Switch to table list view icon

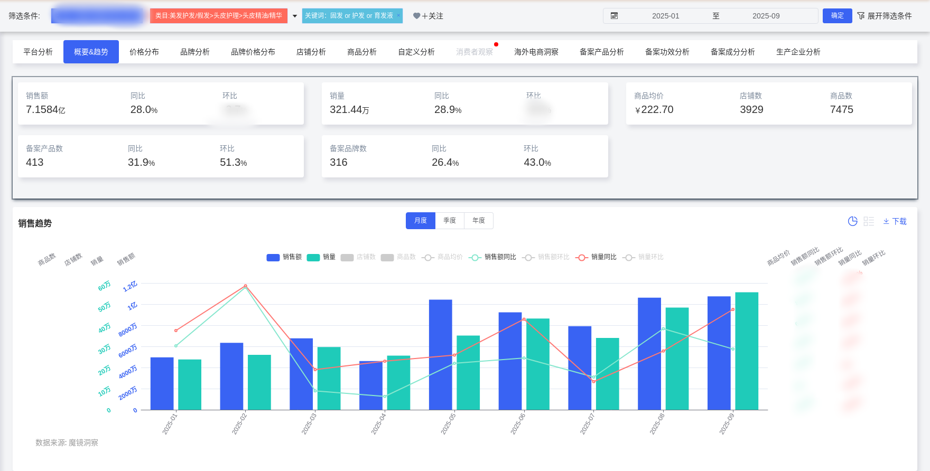[869, 221]
